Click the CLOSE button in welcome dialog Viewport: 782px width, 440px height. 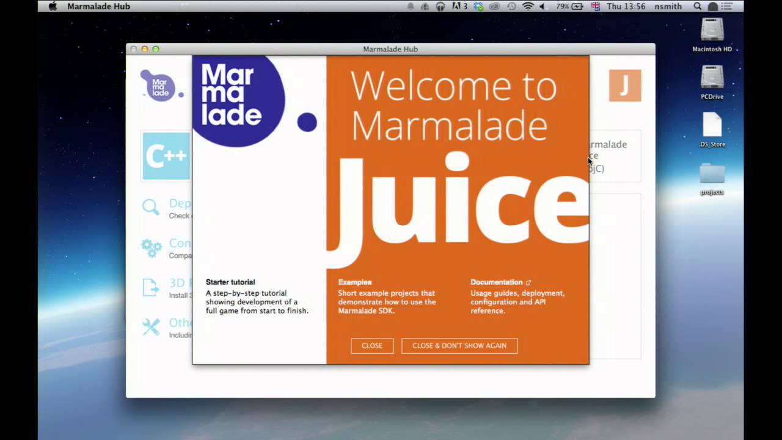coord(372,345)
